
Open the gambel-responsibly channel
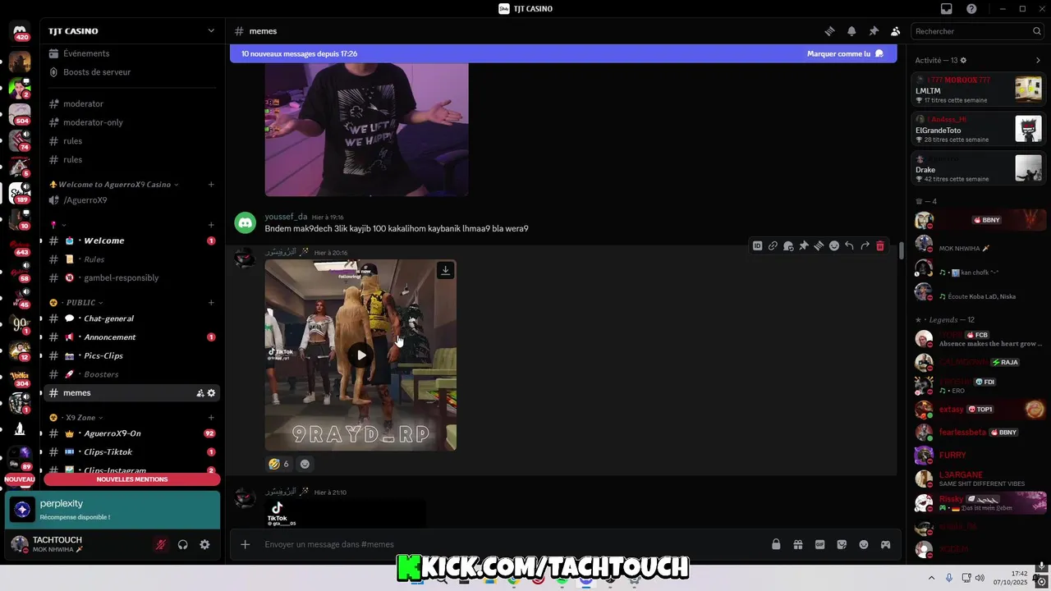coord(131,277)
